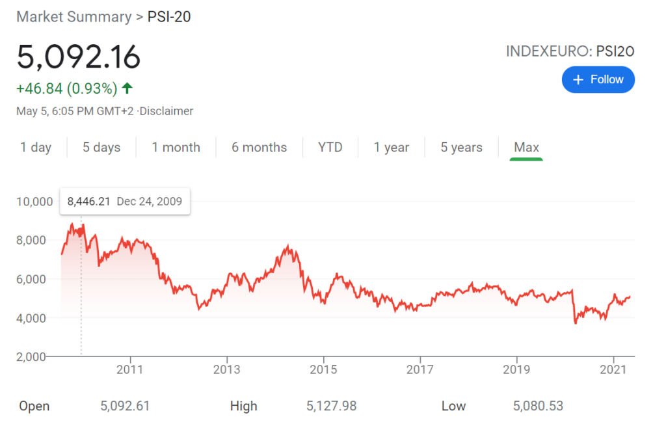Navigate to Market Summary breadcrumb
Viewport: 666px width, 426px height.
pyautogui.click(x=73, y=16)
